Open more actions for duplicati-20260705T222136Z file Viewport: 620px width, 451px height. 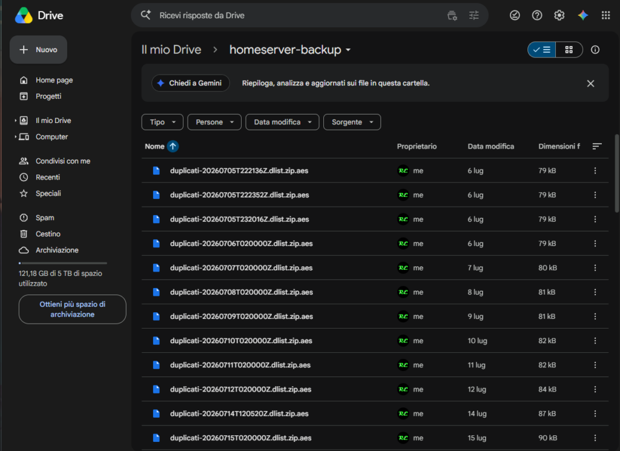coord(595,171)
